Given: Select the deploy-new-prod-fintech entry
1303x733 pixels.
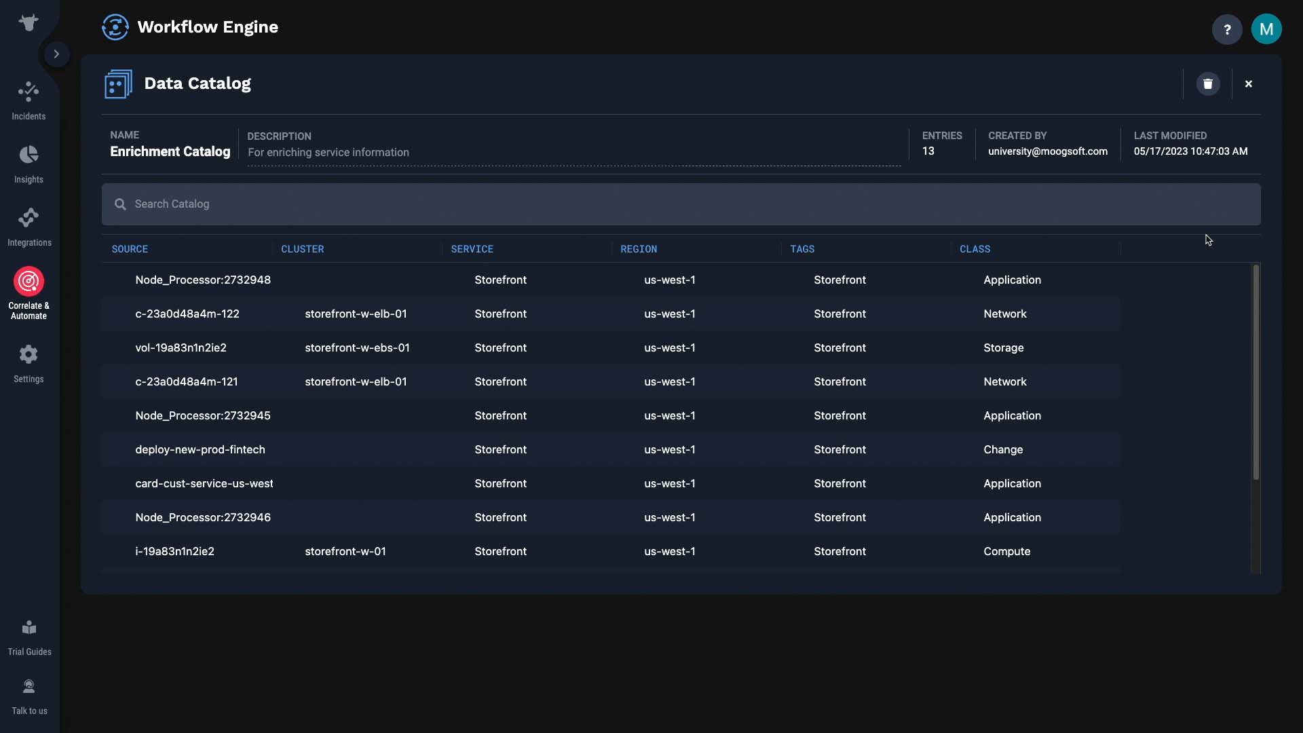Looking at the screenshot, I should pos(200,449).
